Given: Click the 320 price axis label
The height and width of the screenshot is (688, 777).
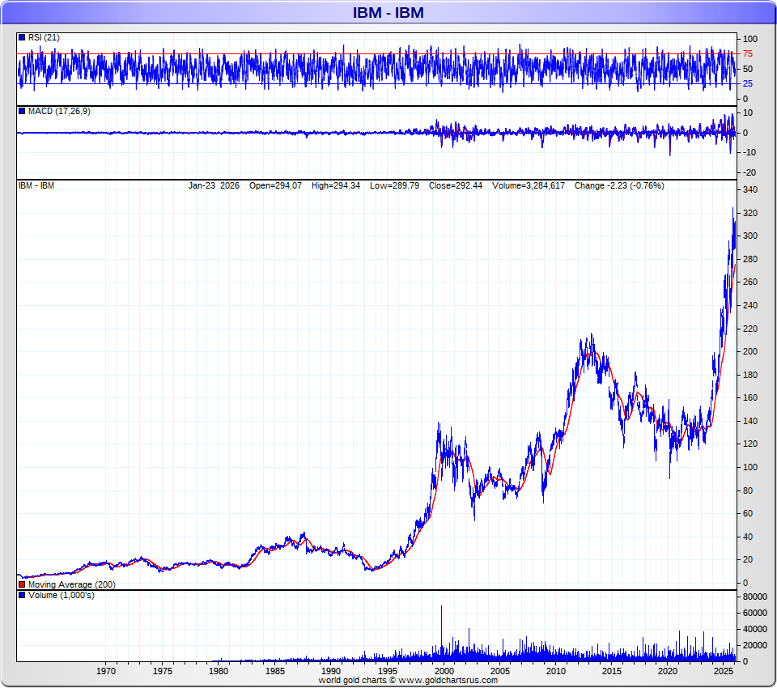Looking at the screenshot, I should (x=750, y=213).
